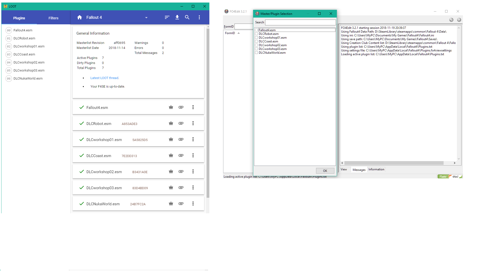Click the paperclip icon on Fallout4.esm card
Image resolution: width=482 pixels, height=271 pixels.
[181, 107]
